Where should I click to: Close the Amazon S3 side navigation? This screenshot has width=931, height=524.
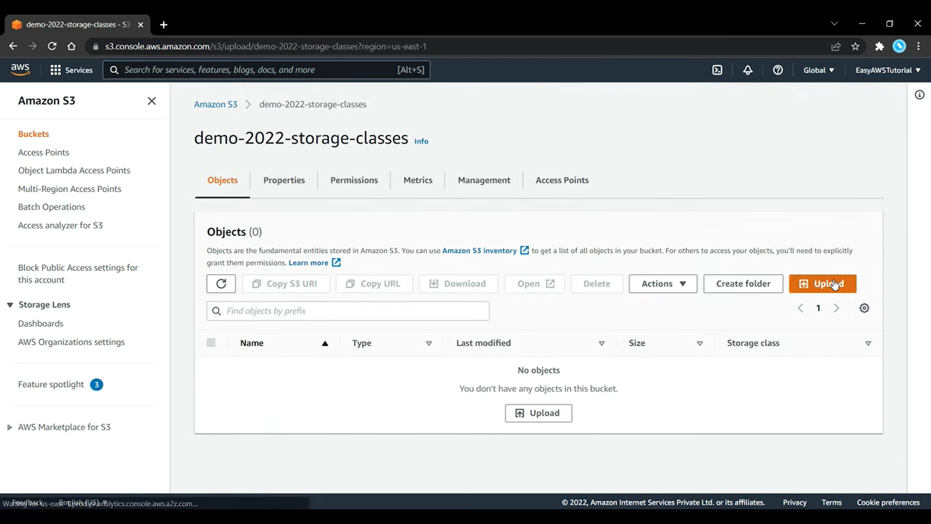(152, 101)
